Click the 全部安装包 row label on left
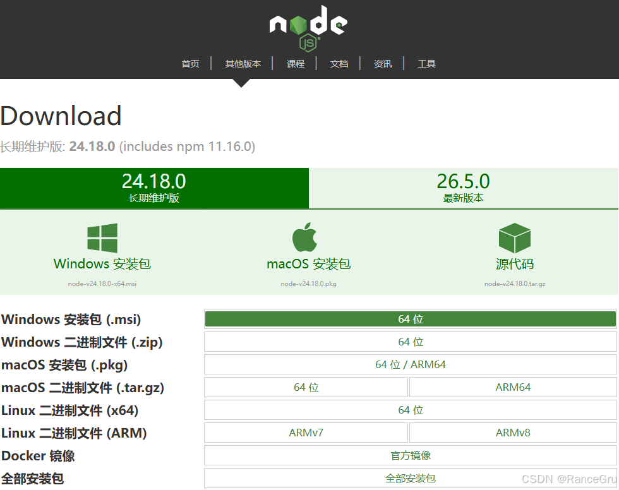This screenshot has height=490, width=619. click(32, 479)
